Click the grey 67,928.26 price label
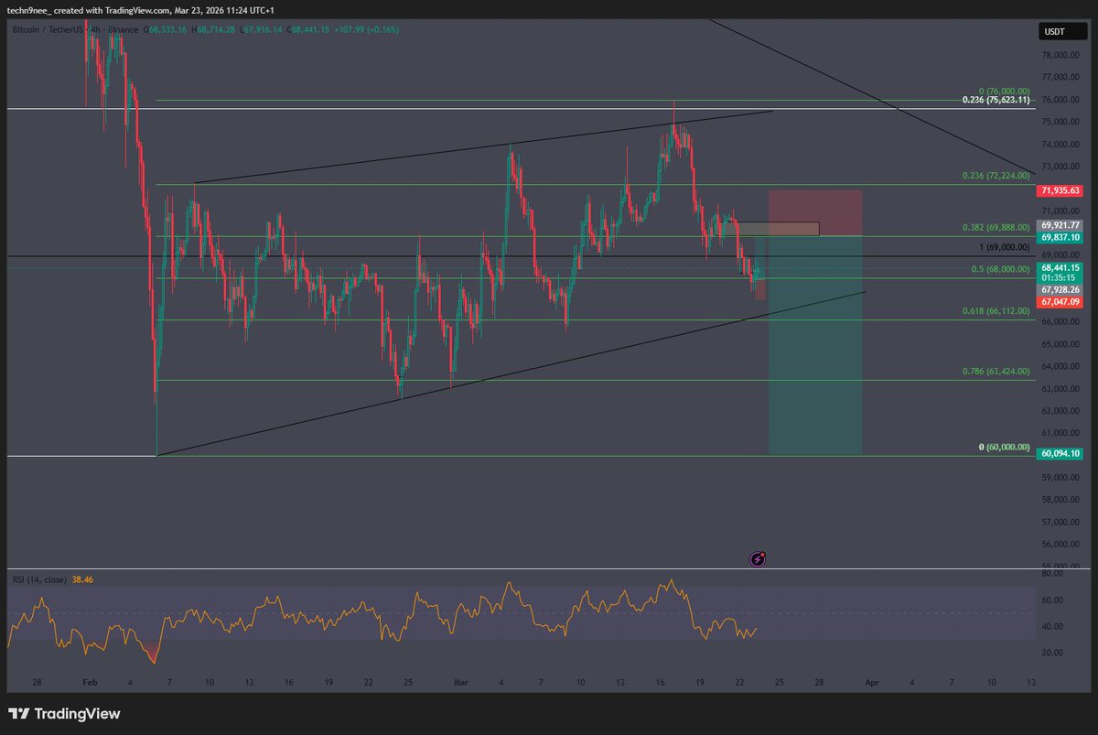1098x735 pixels. [x=1060, y=289]
